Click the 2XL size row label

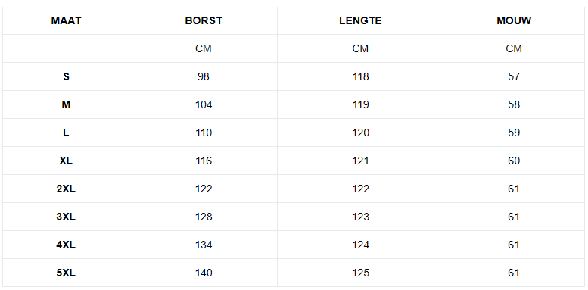tap(66, 189)
